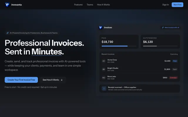Select the Bright Studio invoice name
This screenshot has width=188, height=117.
coord(113,68)
